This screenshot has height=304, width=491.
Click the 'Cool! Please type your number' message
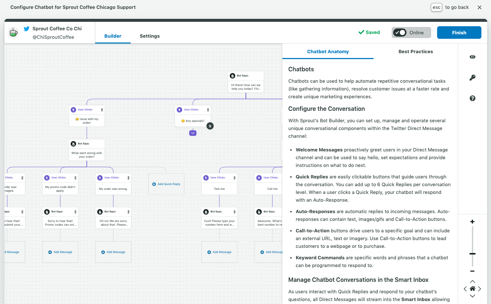[x=219, y=218]
